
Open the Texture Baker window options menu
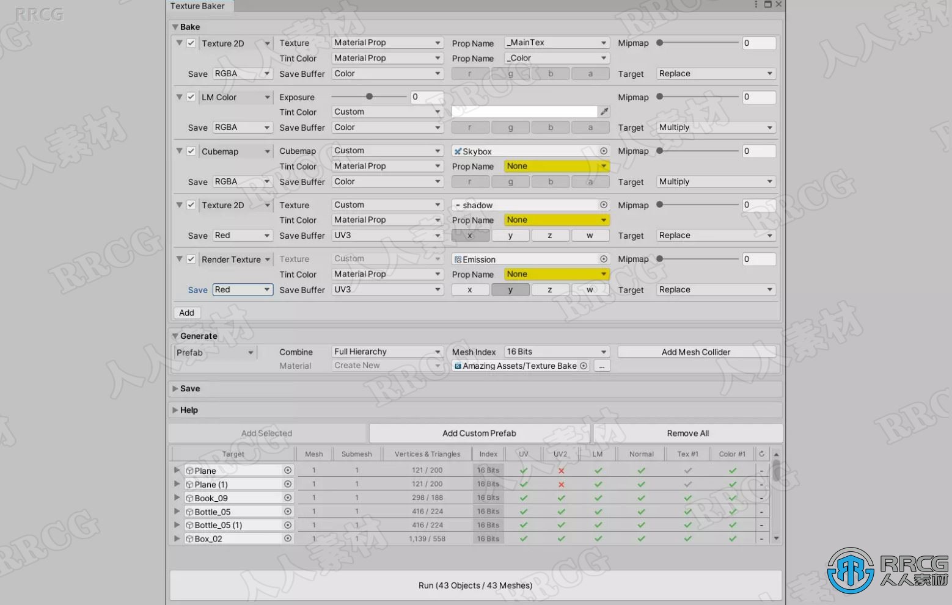click(756, 4)
